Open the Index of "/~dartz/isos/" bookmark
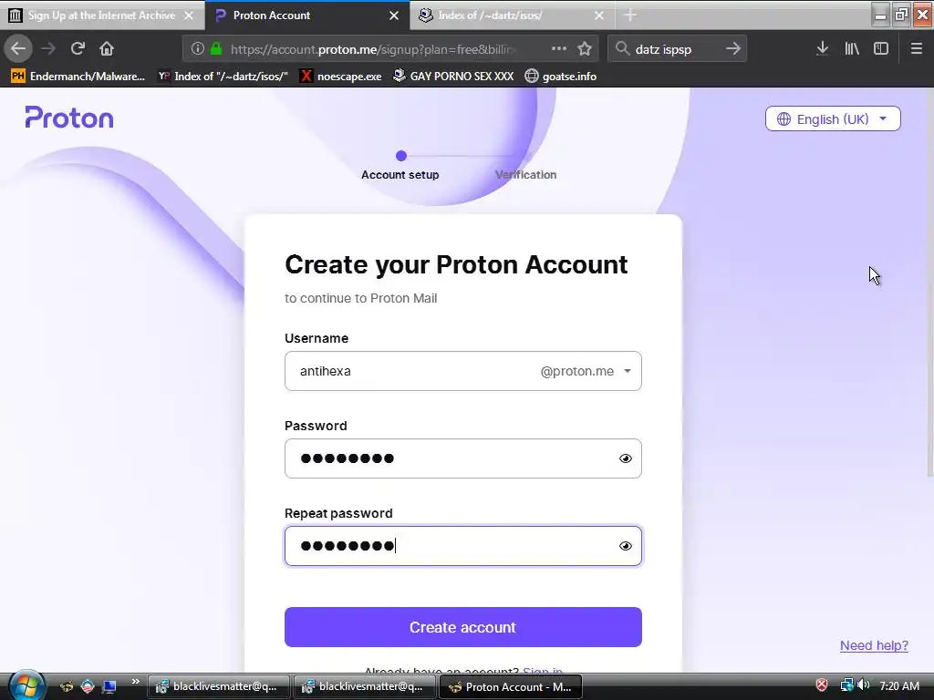This screenshot has height=700, width=934. click(223, 77)
